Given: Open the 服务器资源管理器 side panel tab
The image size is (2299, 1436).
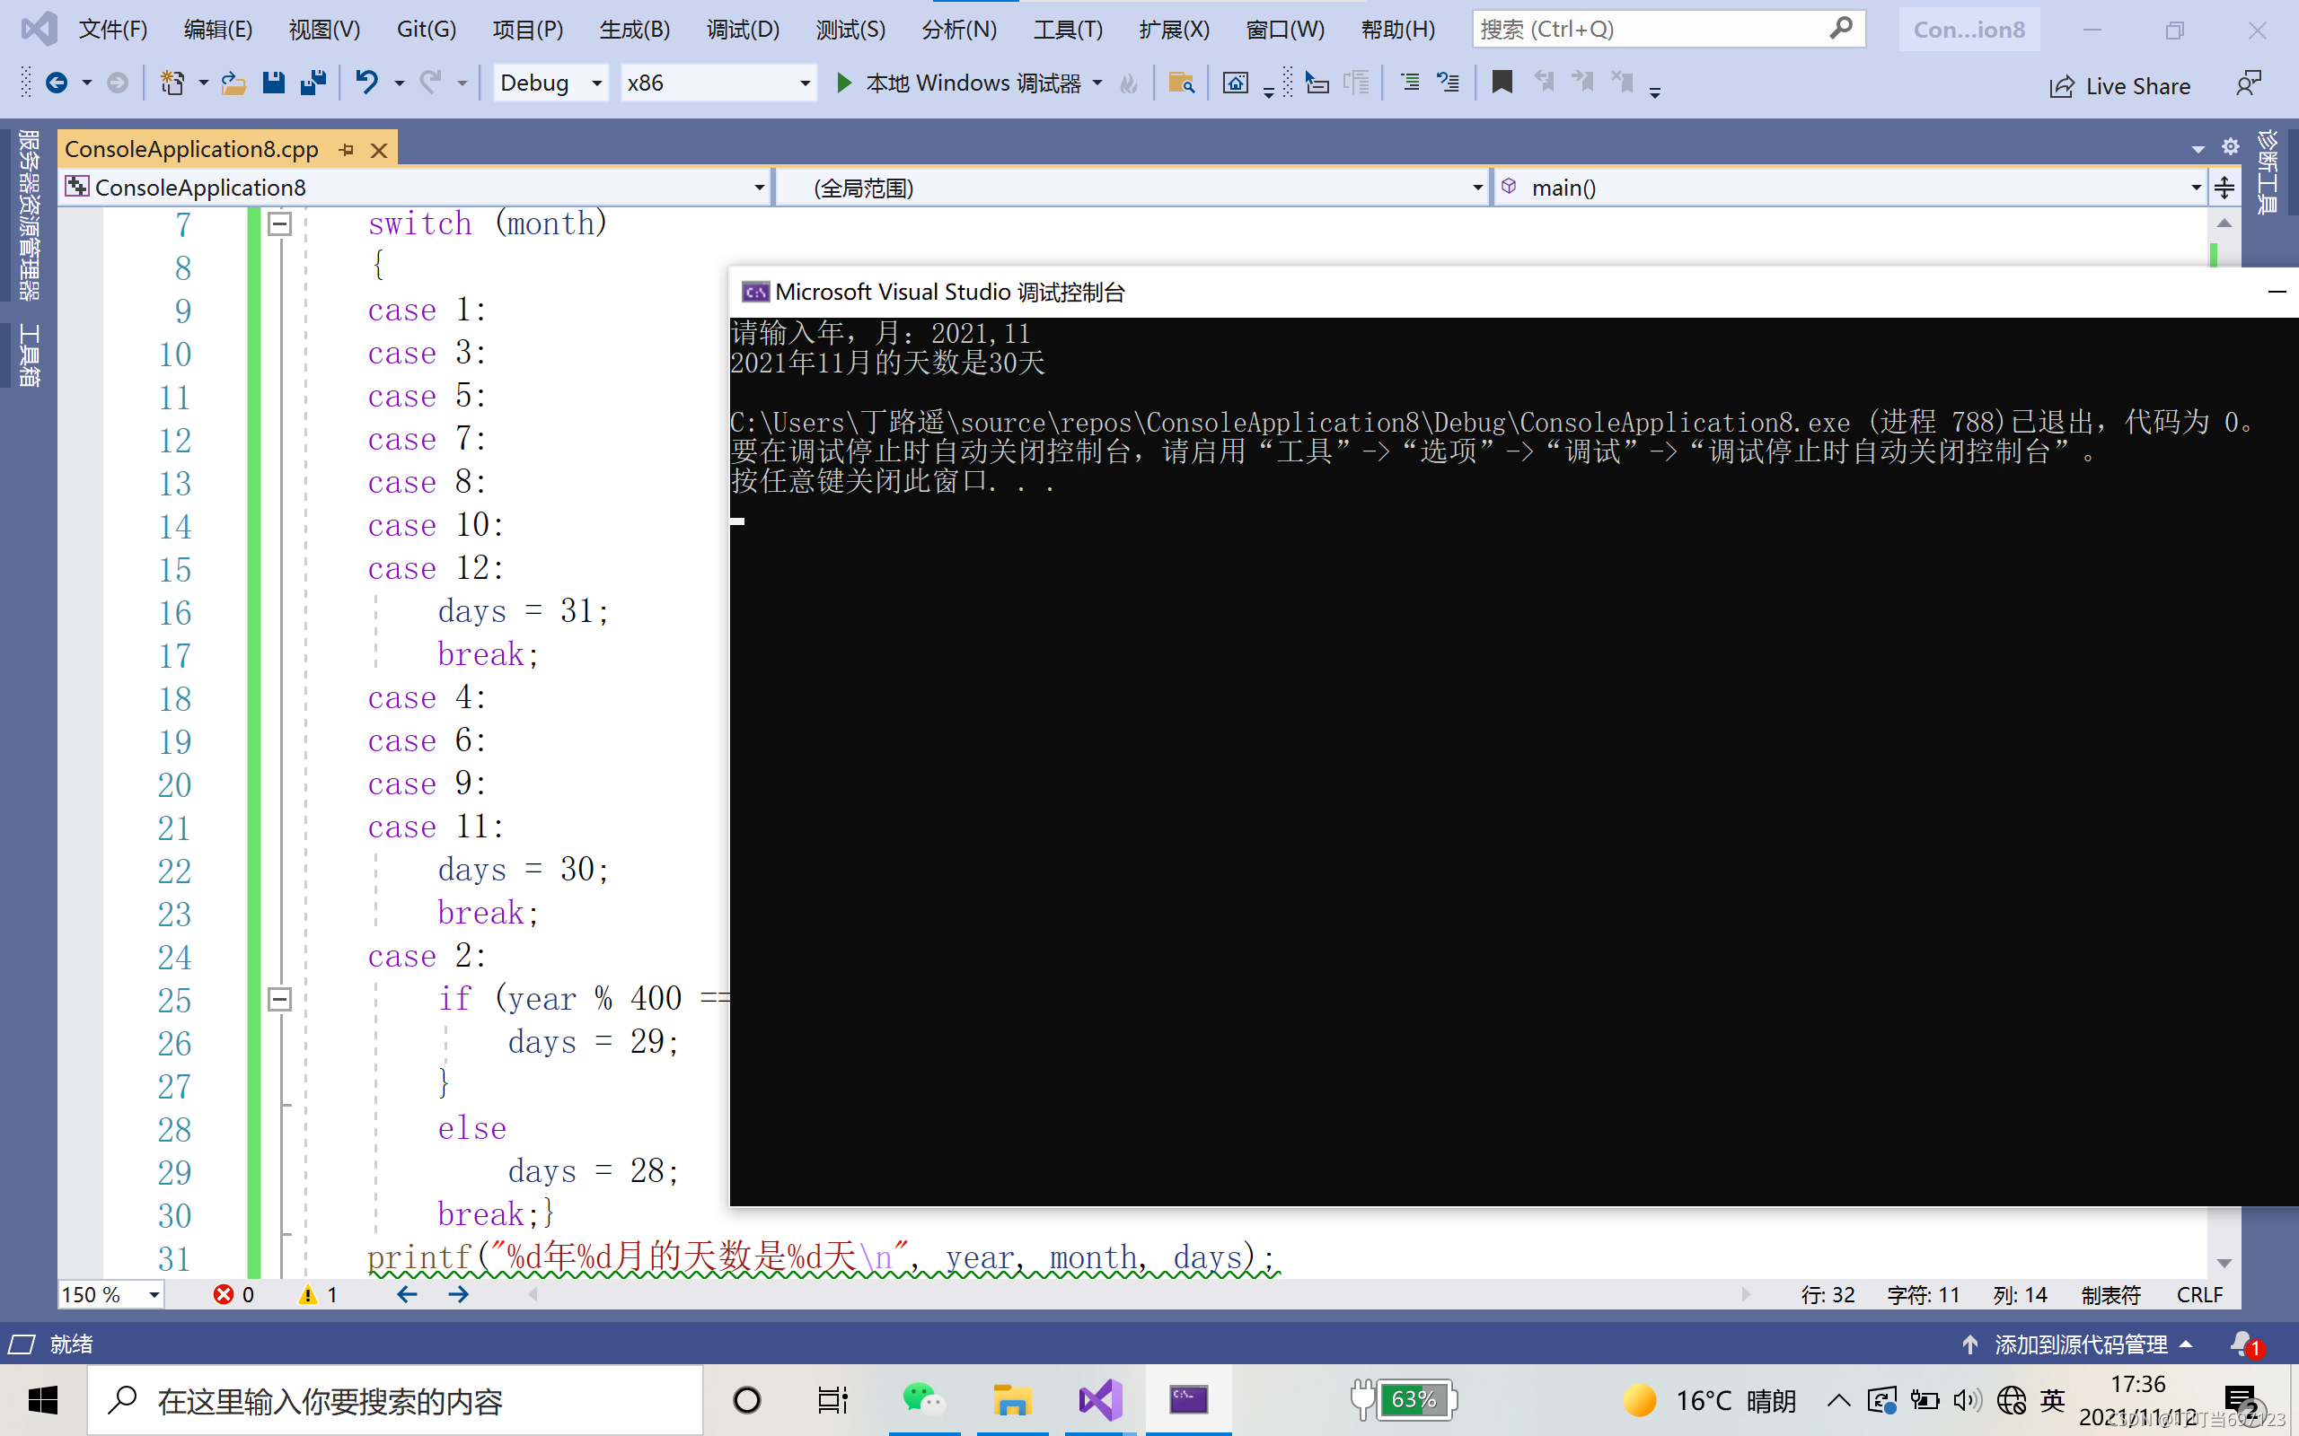Looking at the screenshot, I should [x=30, y=215].
